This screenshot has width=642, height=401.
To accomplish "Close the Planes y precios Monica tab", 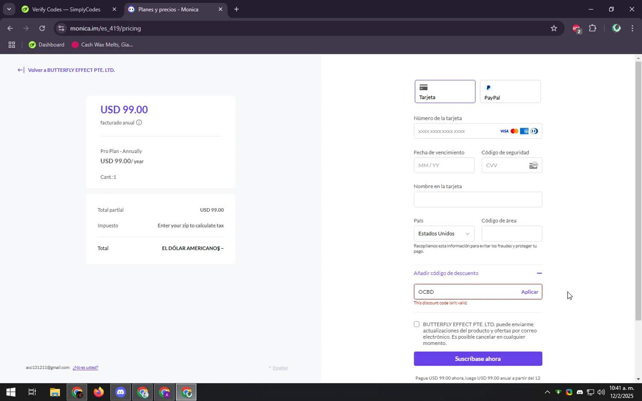I will click(220, 9).
